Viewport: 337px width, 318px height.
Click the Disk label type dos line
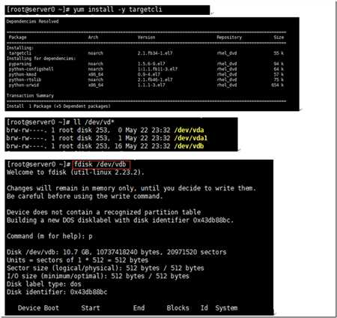(44, 284)
